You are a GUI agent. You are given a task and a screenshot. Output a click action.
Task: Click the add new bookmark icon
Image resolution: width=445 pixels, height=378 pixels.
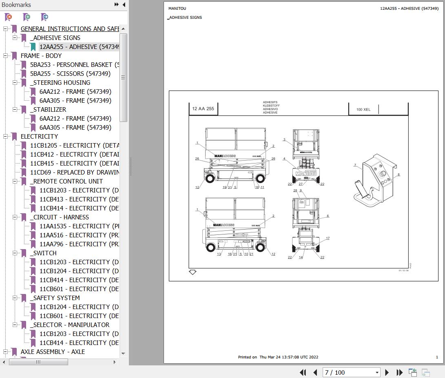coord(27,17)
